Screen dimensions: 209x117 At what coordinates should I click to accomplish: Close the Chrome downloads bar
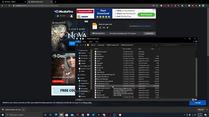(x=207, y=110)
